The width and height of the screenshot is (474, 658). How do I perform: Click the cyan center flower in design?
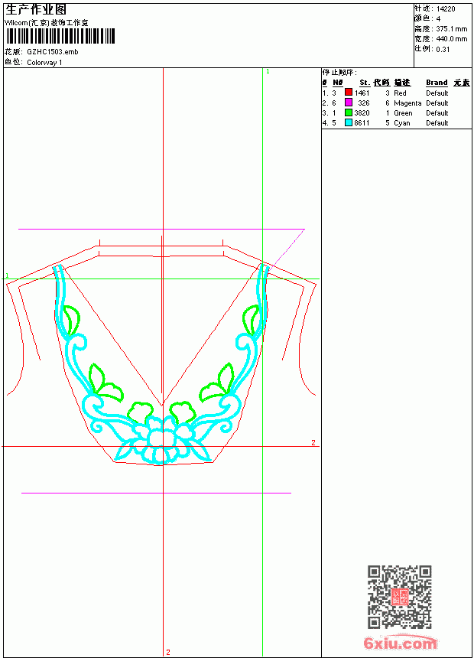(x=161, y=441)
